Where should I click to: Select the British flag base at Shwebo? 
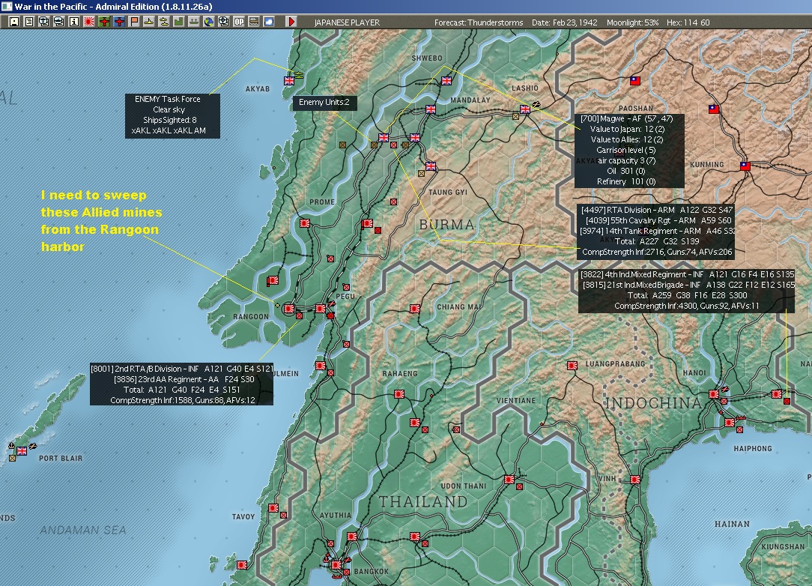[x=446, y=81]
